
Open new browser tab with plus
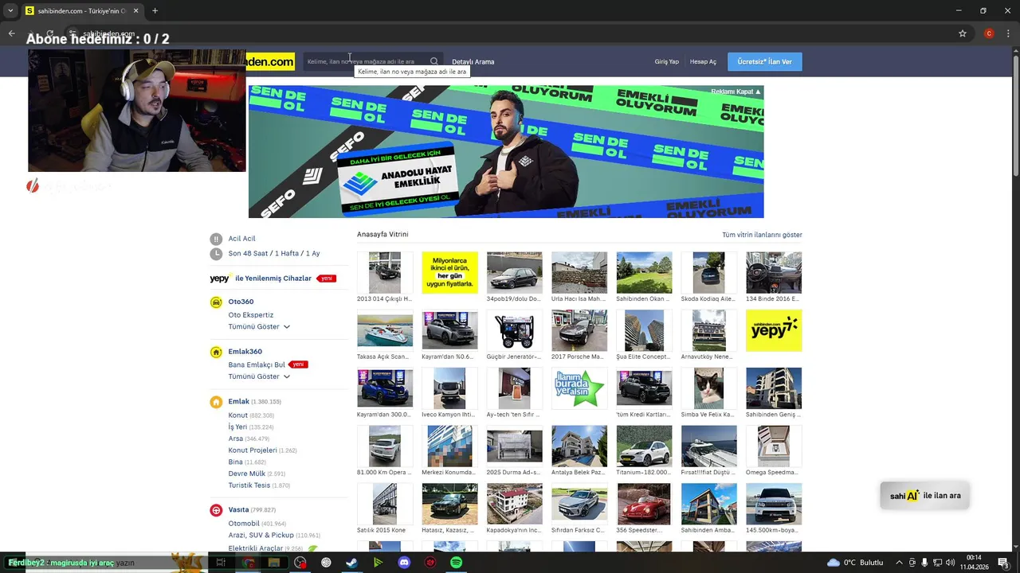click(155, 11)
